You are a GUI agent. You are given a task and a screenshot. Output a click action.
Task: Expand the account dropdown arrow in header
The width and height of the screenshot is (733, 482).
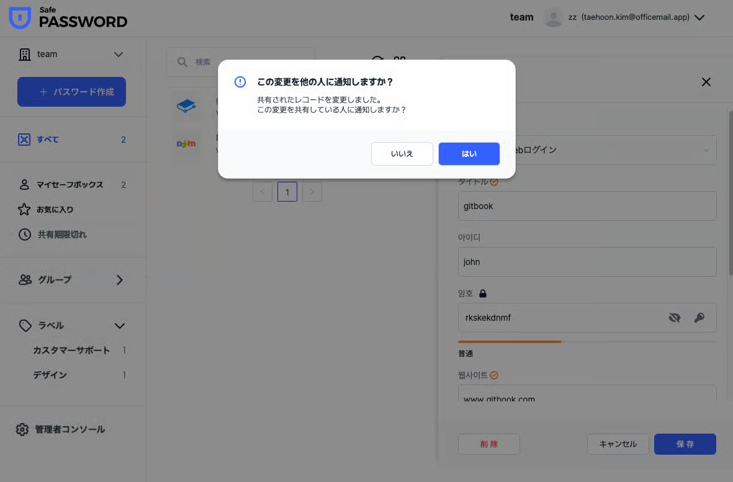(699, 17)
